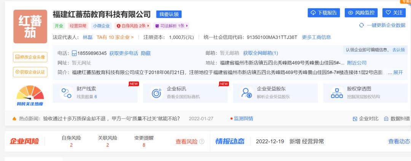The image size is (411, 161).
Task: Click the eye icon in 风险监控
Action: [x=350, y=13]
